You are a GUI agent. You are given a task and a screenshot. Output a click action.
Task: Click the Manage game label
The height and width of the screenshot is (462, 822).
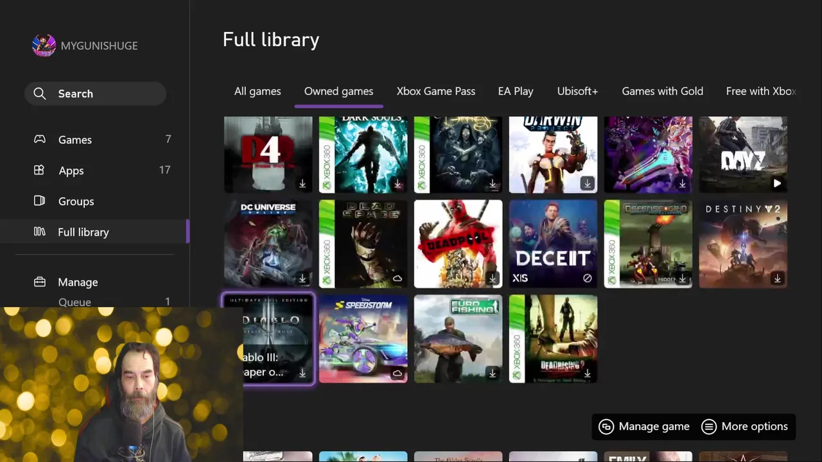654,427
